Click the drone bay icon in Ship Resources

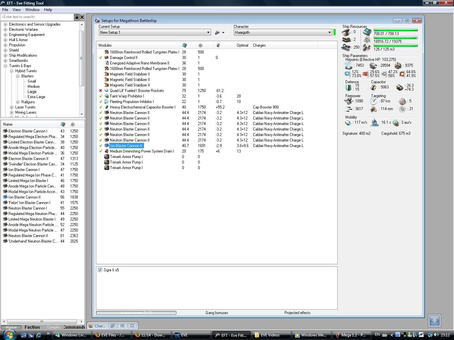pos(367,48)
